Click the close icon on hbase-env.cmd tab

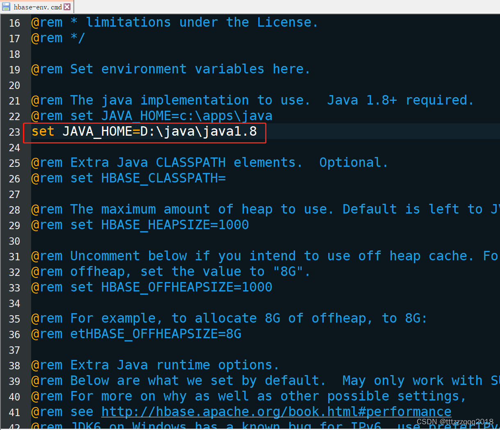click(x=67, y=7)
